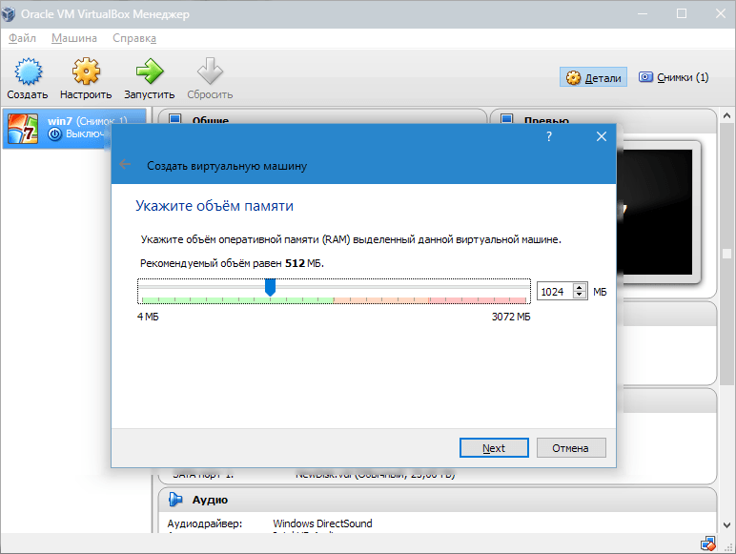This screenshot has height=554, width=736.
Task: Decrease memory with spinner down arrow
Action: (580, 296)
